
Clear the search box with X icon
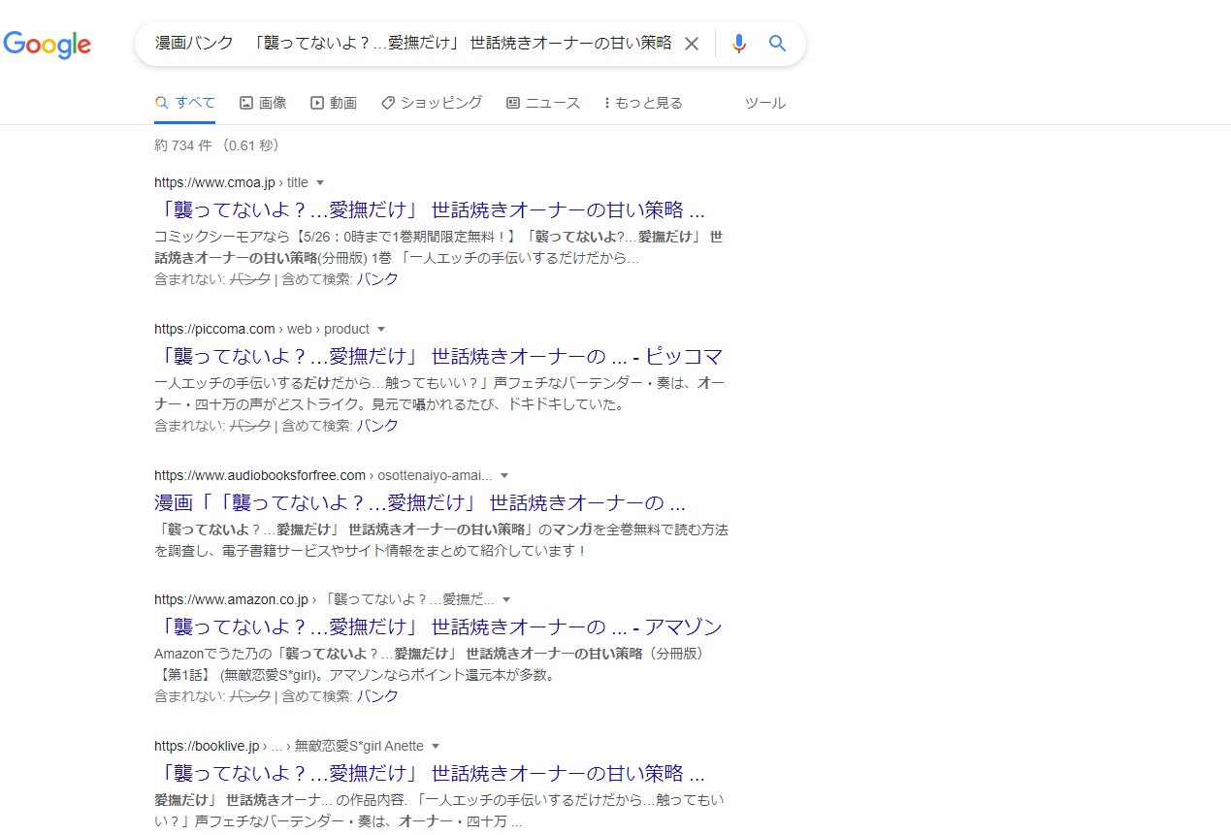[x=692, y=44]
